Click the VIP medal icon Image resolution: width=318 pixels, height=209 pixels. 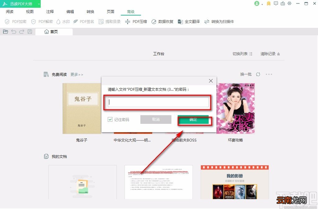[x=269, y=3]
